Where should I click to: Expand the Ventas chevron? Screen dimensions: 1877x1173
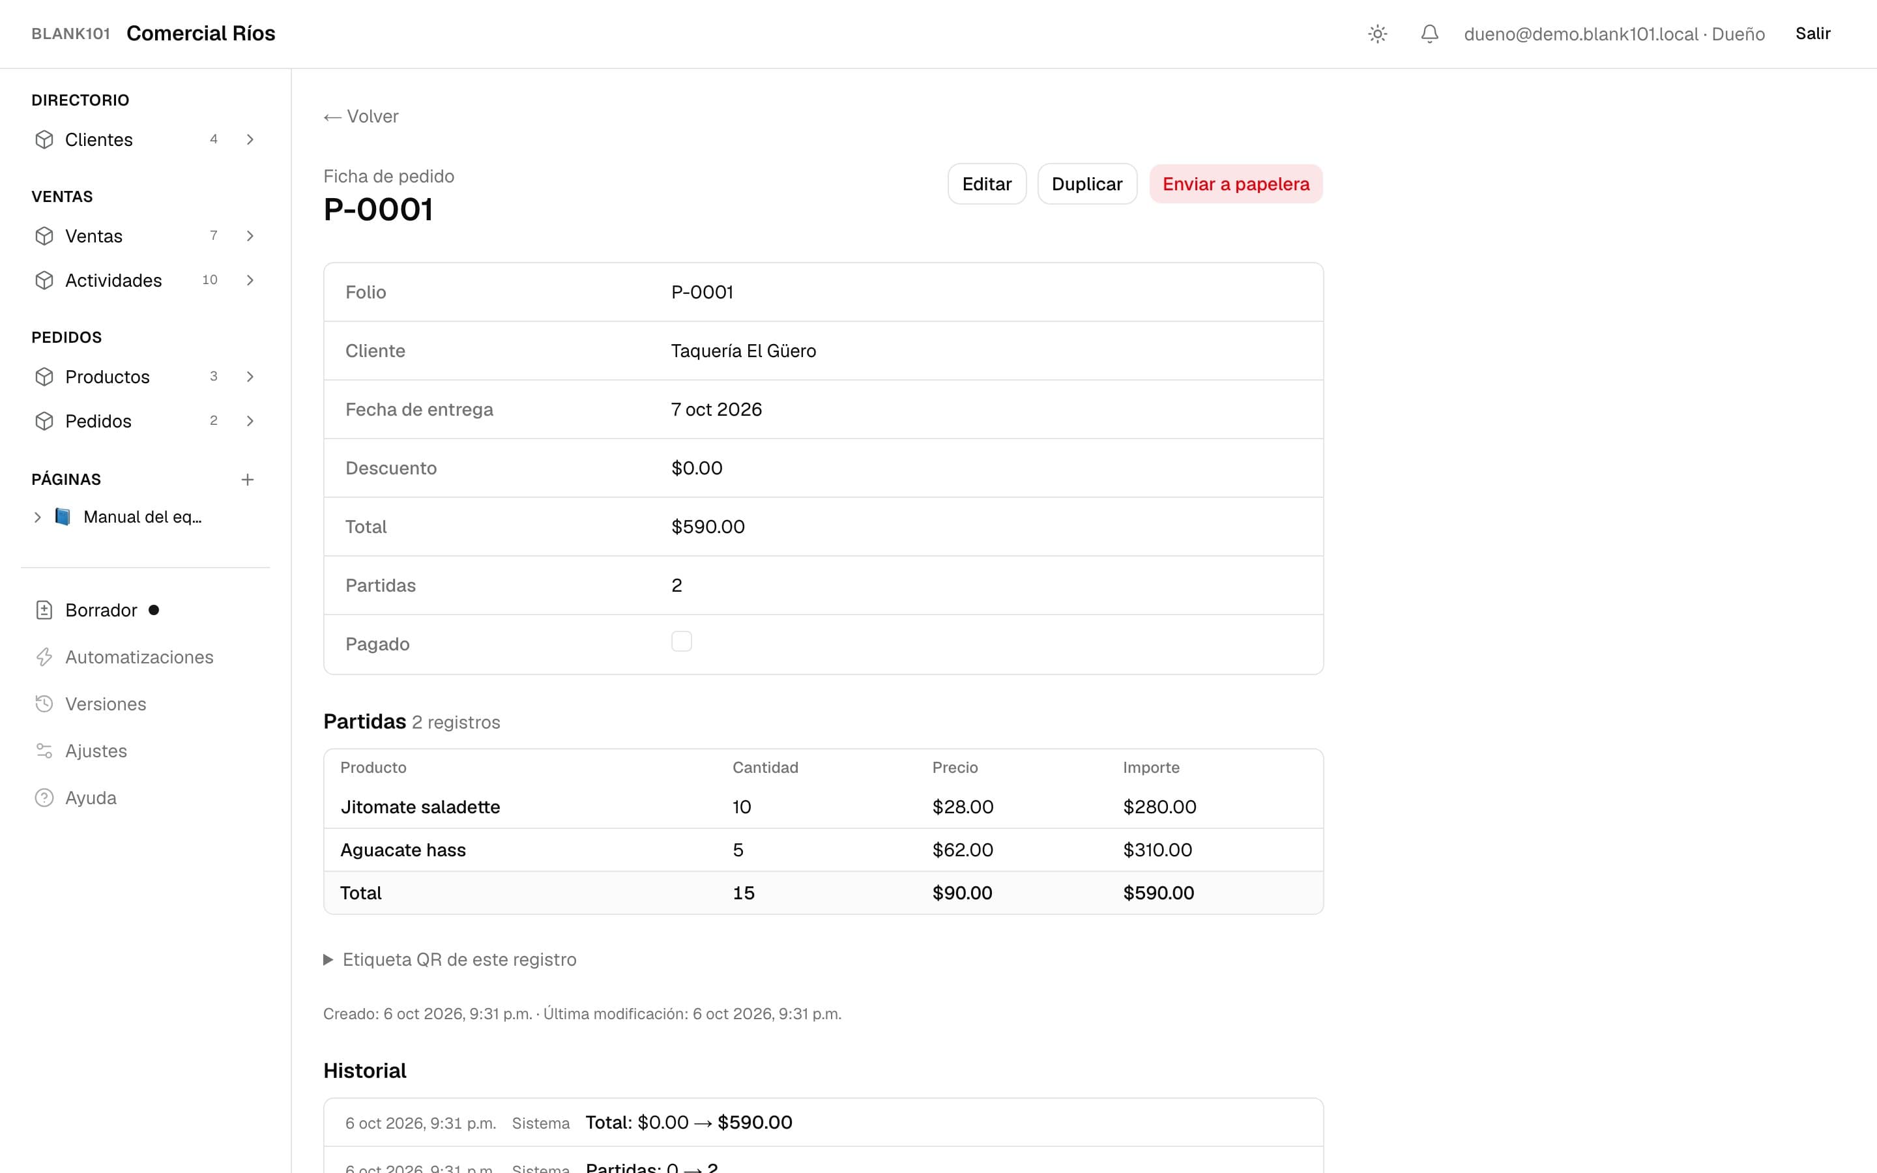(250, 236)
